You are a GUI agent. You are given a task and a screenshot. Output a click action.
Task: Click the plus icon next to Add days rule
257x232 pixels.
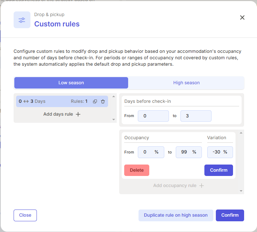pos(78,114)
